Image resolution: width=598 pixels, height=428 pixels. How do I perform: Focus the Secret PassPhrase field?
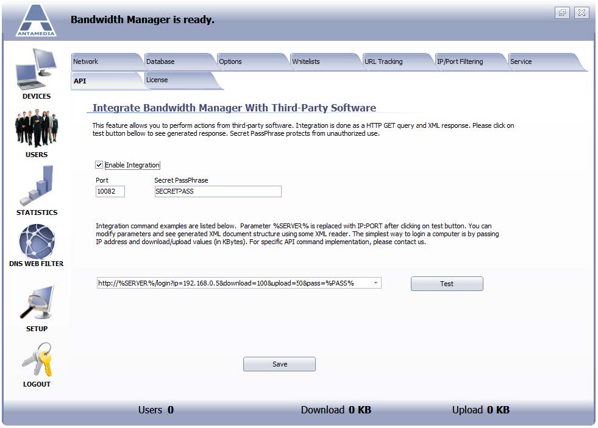click(x=218, y=191)
